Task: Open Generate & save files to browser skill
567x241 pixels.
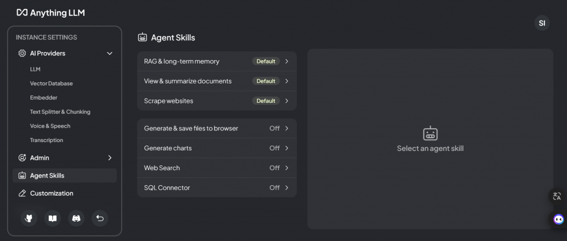Action: click(217, 128)
